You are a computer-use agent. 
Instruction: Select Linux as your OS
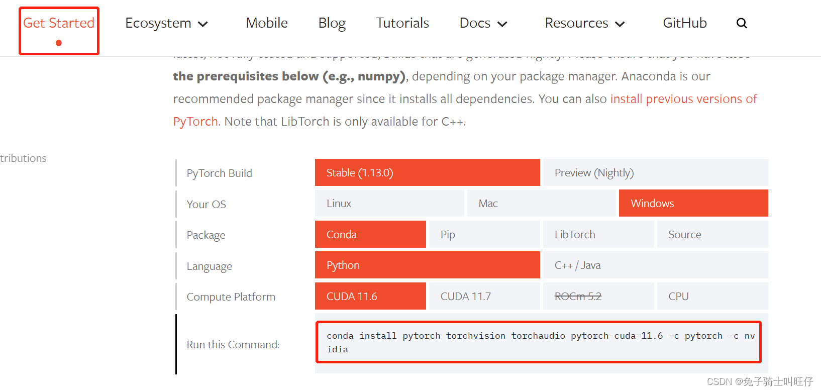389,204
